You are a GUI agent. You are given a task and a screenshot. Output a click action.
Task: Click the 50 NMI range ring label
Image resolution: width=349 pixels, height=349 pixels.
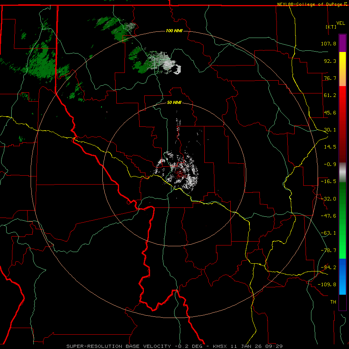pos(174,102)
